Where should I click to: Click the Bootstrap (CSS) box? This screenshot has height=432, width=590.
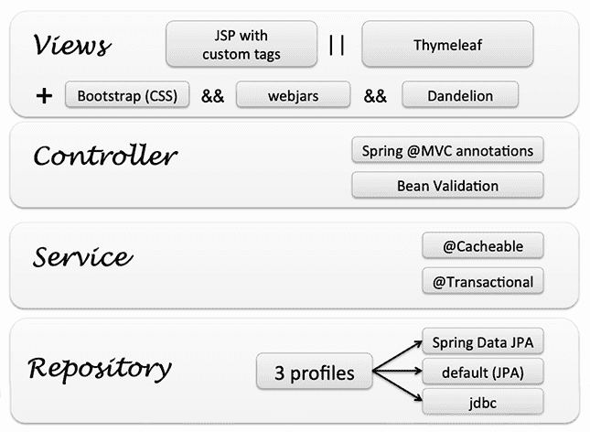pyautogui.click(x=127, y=95)
